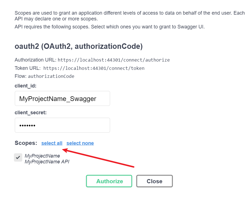
Task: Click the "Scopes:" section label
Action: coord(26,143)
